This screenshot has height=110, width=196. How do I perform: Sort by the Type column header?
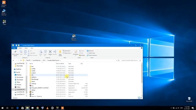pos(70,64)
